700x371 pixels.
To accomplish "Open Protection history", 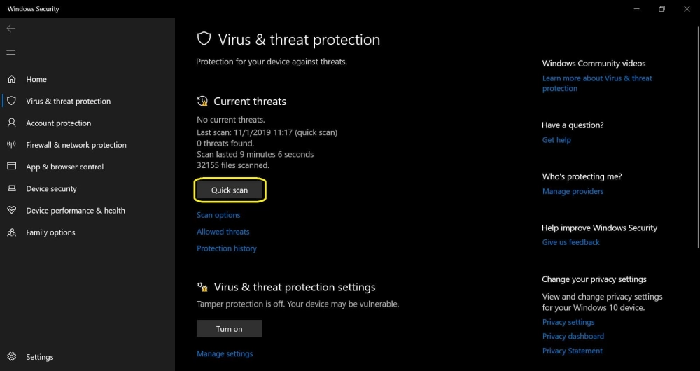I will pyautogui.click(x=227, y=248).
